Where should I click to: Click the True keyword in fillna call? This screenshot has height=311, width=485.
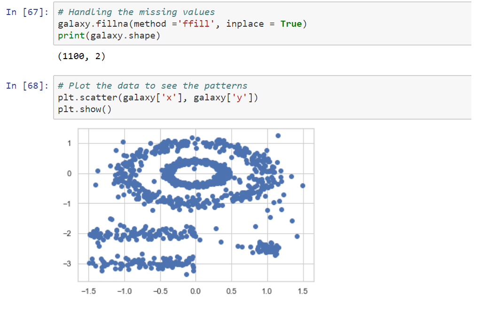coord(291,23)
